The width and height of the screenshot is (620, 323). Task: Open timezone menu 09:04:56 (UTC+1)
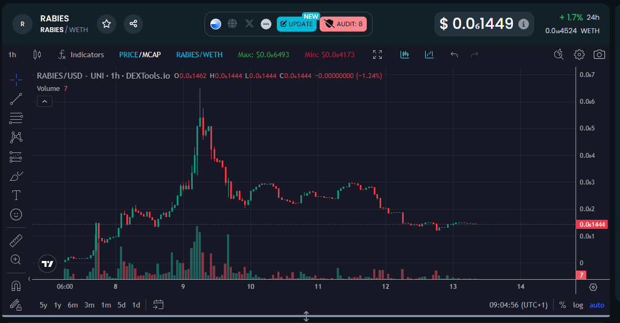coord(518,305)
